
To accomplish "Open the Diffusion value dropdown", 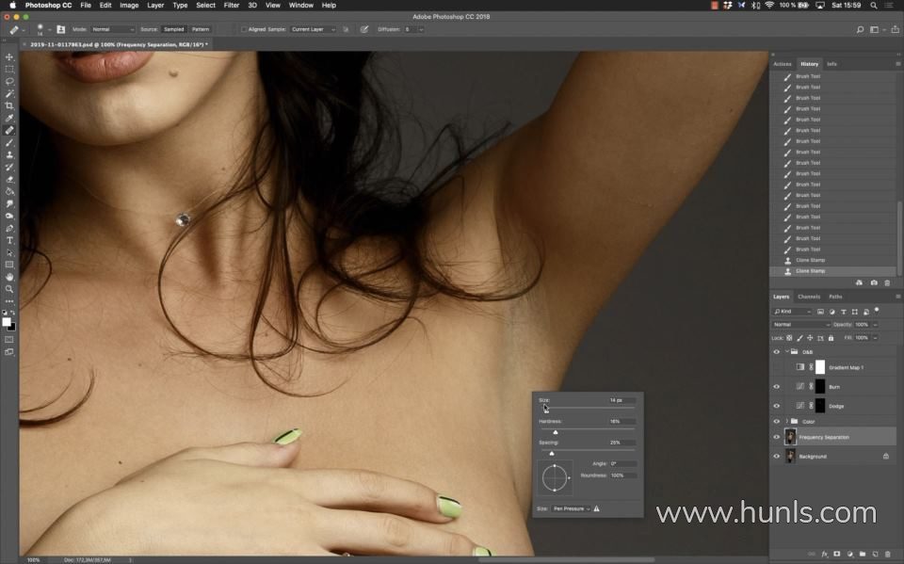I will click(421, 29).
